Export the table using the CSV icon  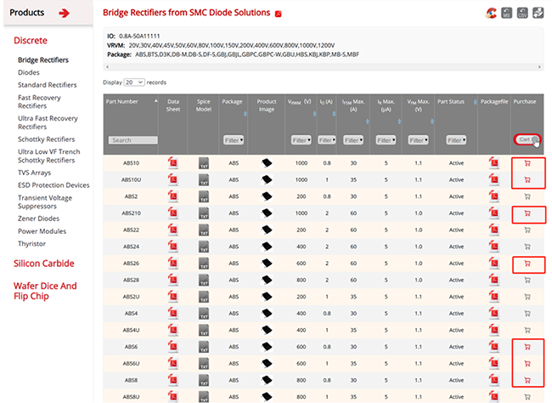[x=522, y=13]
